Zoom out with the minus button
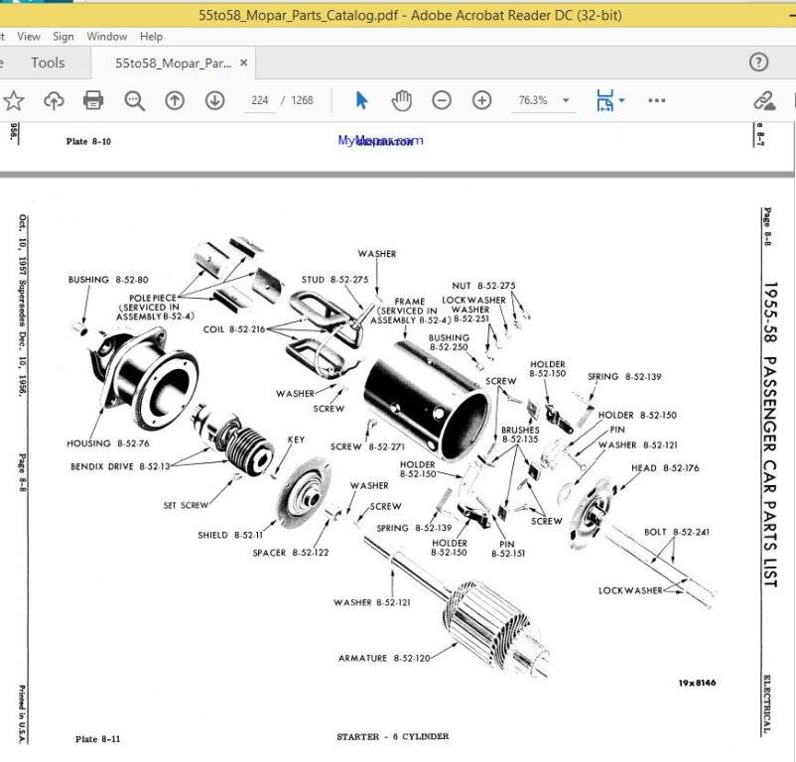The width and height of the screenshot is (796, 762). [442, 100]
